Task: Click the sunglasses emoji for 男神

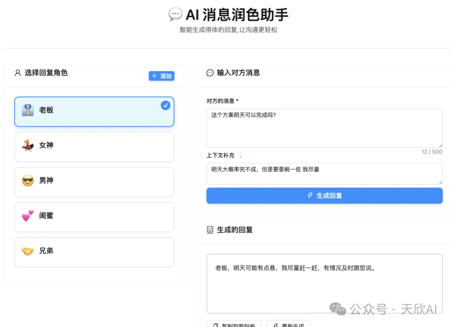Action: click(x=28, y=180)
